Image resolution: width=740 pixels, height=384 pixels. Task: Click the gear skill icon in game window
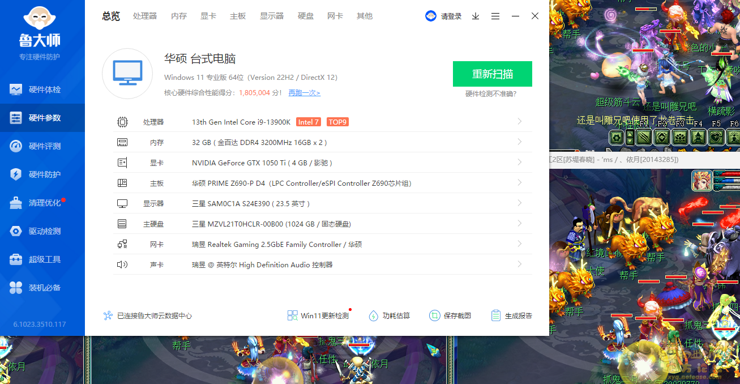coord(617,137)
